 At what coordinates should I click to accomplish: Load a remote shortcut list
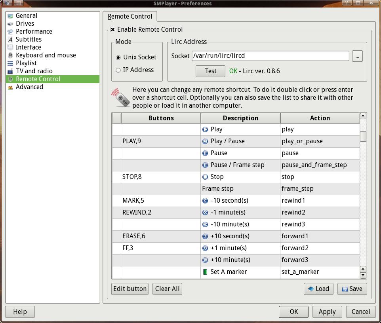tap(318, 289)
